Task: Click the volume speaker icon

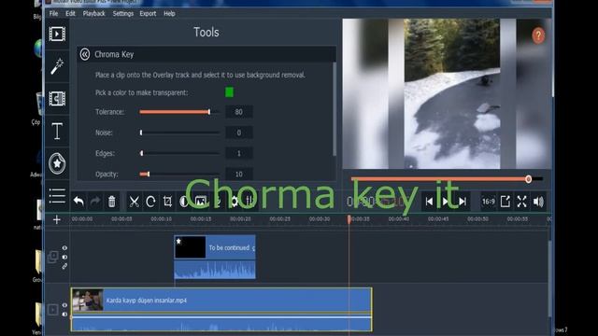Action: coord(538,202)
